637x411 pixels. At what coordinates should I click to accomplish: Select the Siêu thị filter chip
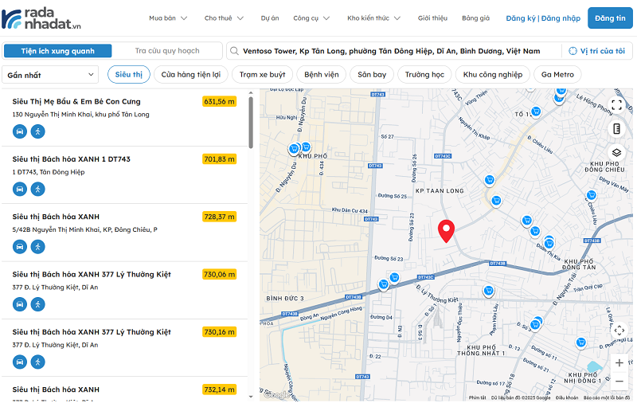tap(127, 75)
